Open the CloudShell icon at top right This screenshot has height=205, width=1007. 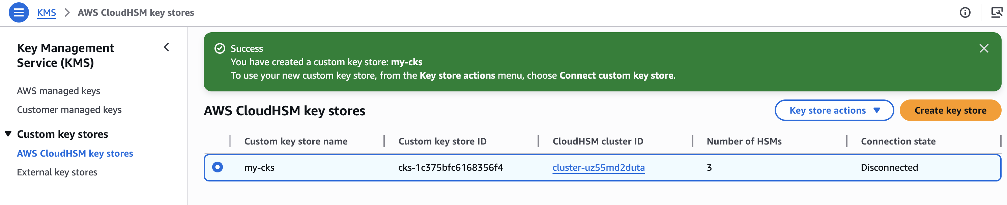pos(997,12)
